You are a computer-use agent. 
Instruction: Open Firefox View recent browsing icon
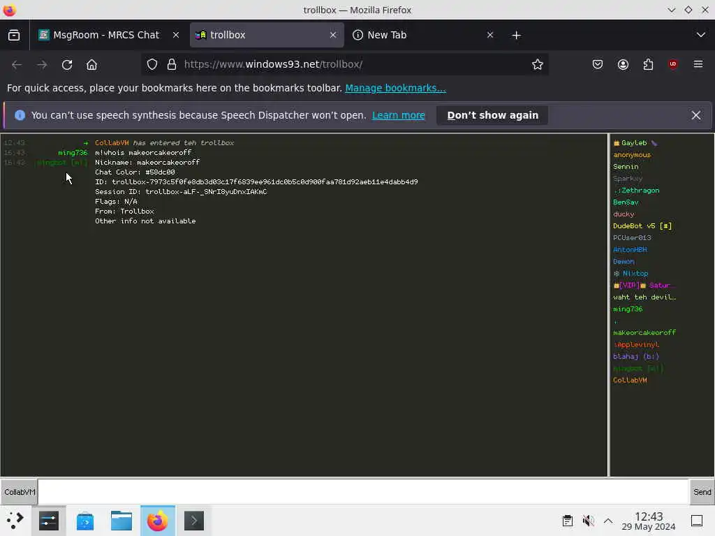click(14, 35)
